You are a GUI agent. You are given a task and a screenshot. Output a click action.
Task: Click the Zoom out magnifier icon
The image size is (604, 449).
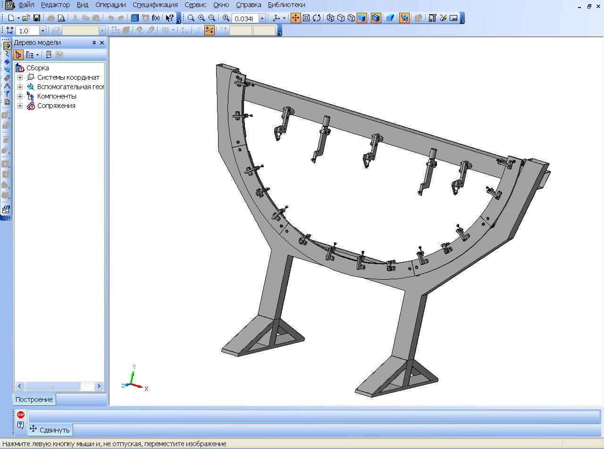(x=212, y=18)
